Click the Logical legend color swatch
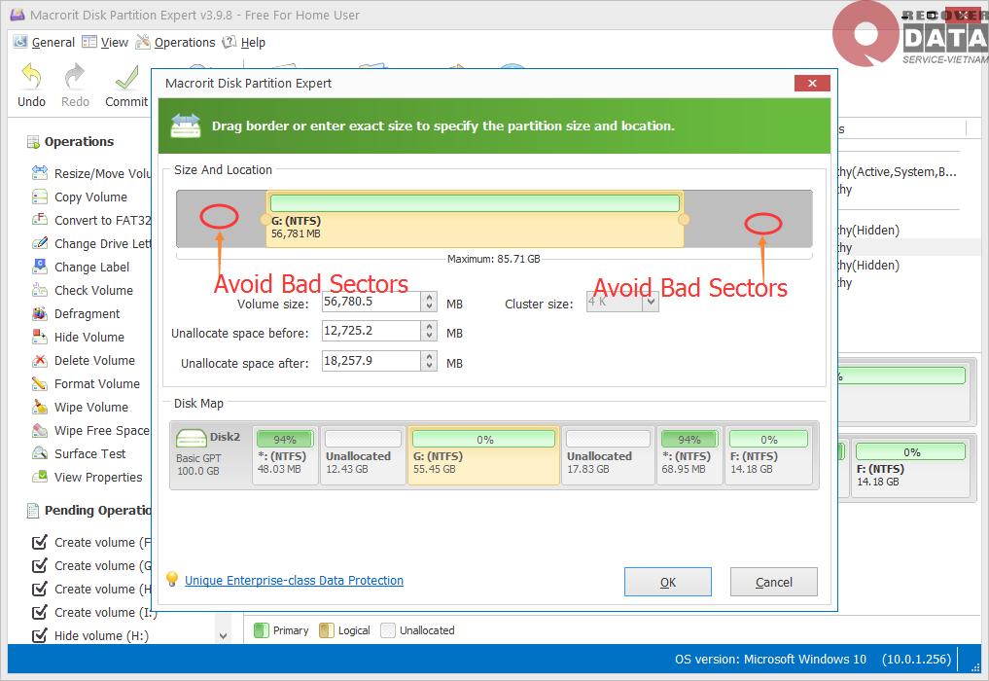 click(326, 629)
